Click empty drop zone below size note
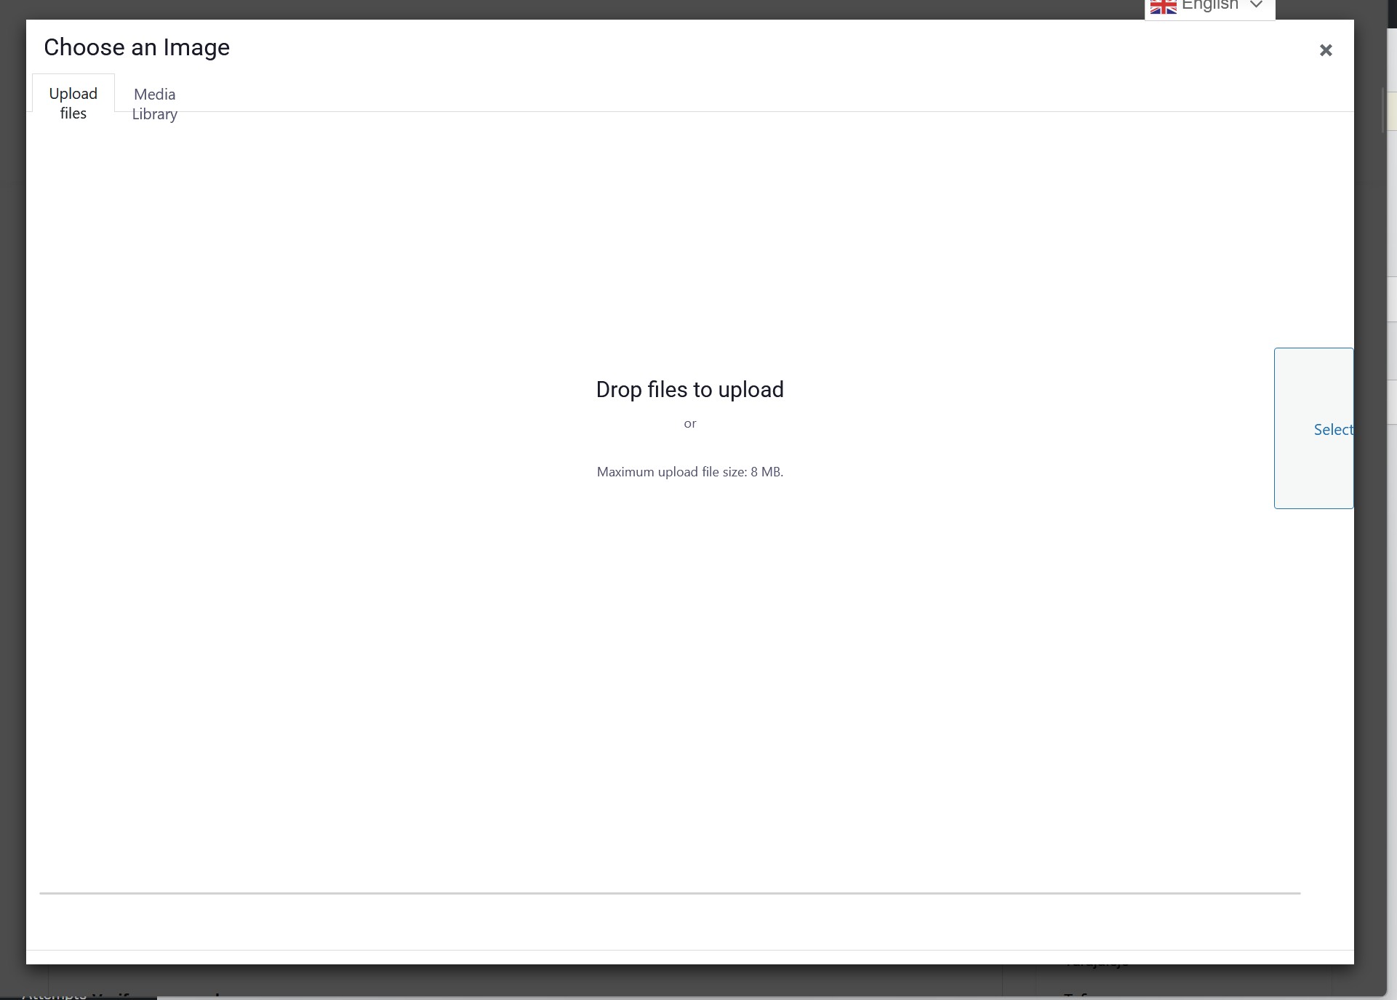 tap(689, 655)
